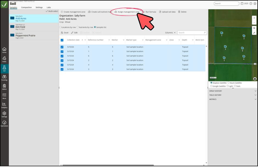Select the Dirt Field entry
Image resolution: width=258 pixels, height=167 pixels.
(34, 27)
